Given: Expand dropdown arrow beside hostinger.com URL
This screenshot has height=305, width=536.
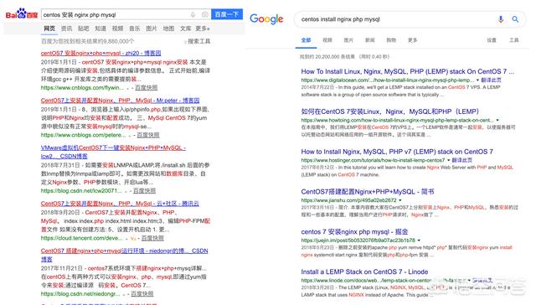Looking at the screenshot, I should coord(449,160).
